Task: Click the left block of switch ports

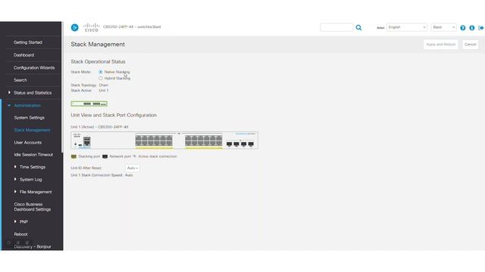Action: pyautogui.click(x=154, y=141)
